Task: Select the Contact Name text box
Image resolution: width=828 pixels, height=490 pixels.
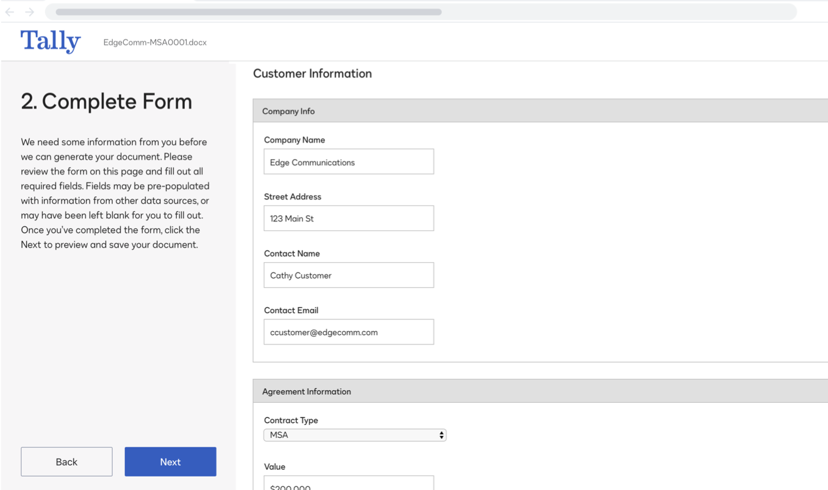Action: pyautogui.click(x=349, y=275)
